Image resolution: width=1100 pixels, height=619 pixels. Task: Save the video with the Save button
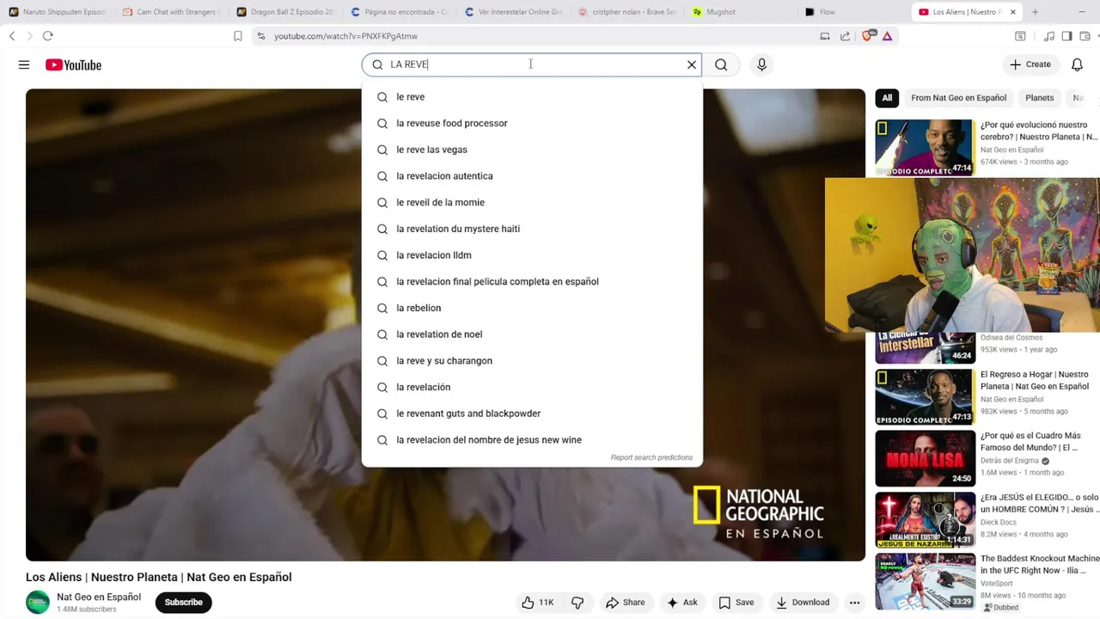tap(736, 603)
